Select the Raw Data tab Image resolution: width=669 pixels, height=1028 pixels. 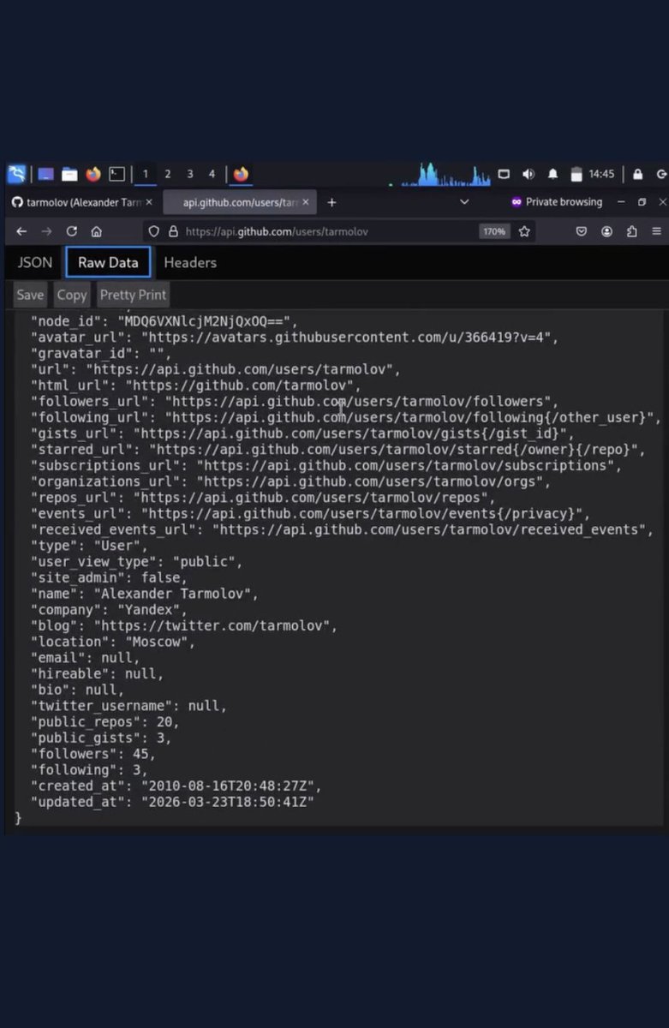point(108,262)
